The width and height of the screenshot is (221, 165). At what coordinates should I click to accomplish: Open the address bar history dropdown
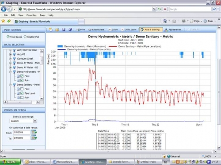coord(154,9)
